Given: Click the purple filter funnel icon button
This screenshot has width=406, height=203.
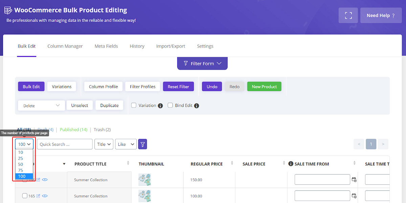Looking at the screenshot, I should (143, 144).
